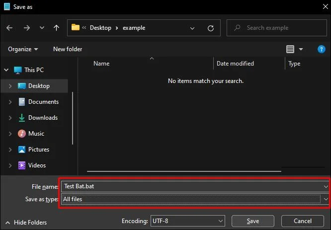
Task: Expand the Documents folder node
Action: coord(10,102)
